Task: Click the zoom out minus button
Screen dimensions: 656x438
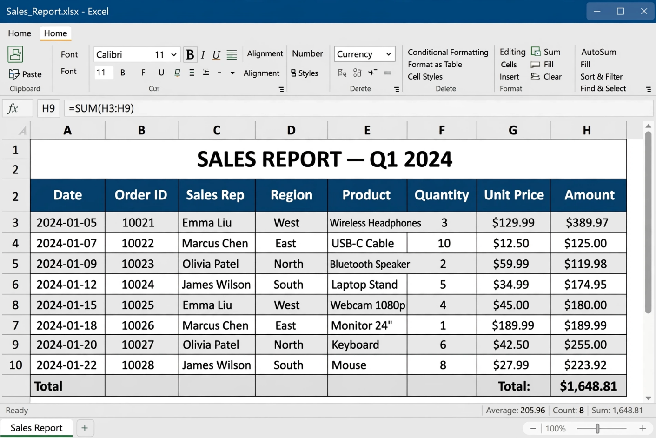Action: [533, 429]
